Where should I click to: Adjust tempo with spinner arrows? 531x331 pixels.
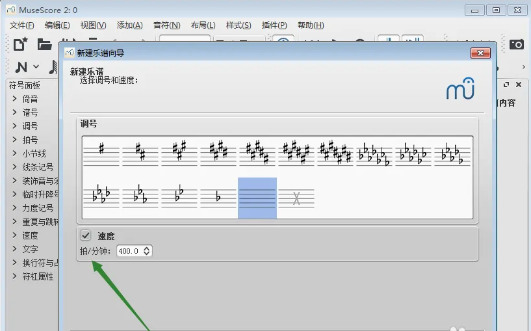click(x=147, y=251)
